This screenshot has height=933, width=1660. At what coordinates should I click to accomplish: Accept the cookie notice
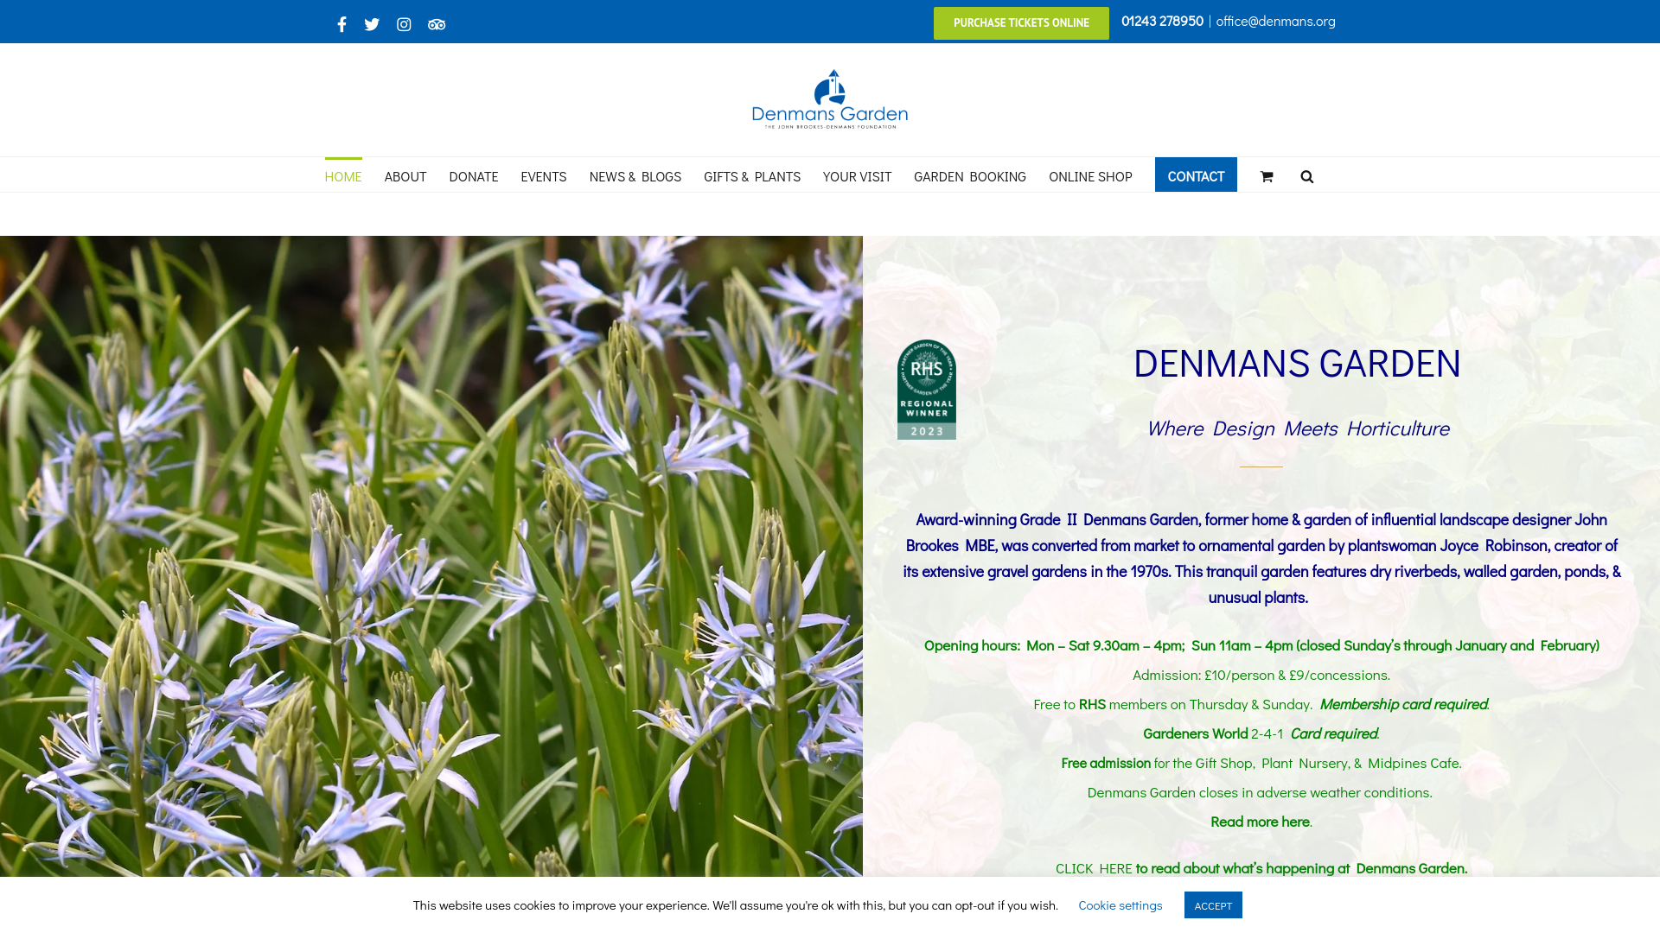tap(1213, 905)
